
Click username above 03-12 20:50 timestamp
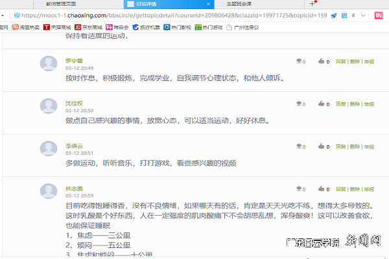click(74, 104)
